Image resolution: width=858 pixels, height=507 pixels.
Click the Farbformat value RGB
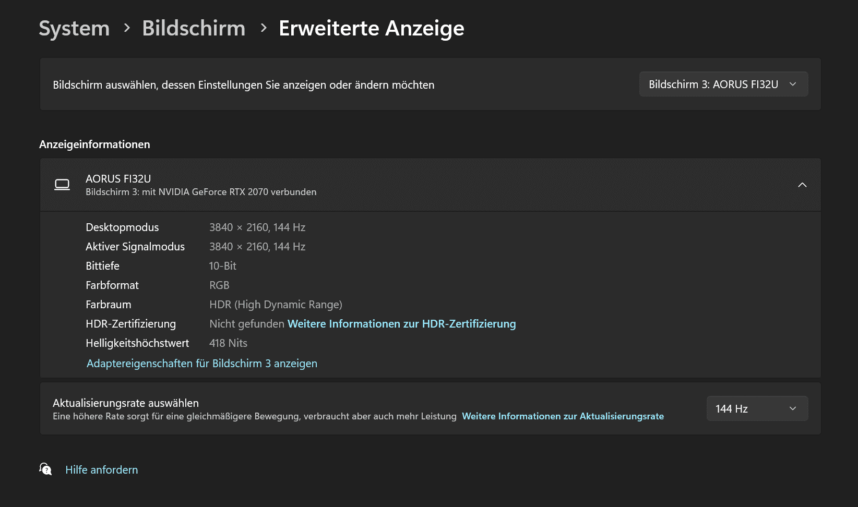coord(219,285)
